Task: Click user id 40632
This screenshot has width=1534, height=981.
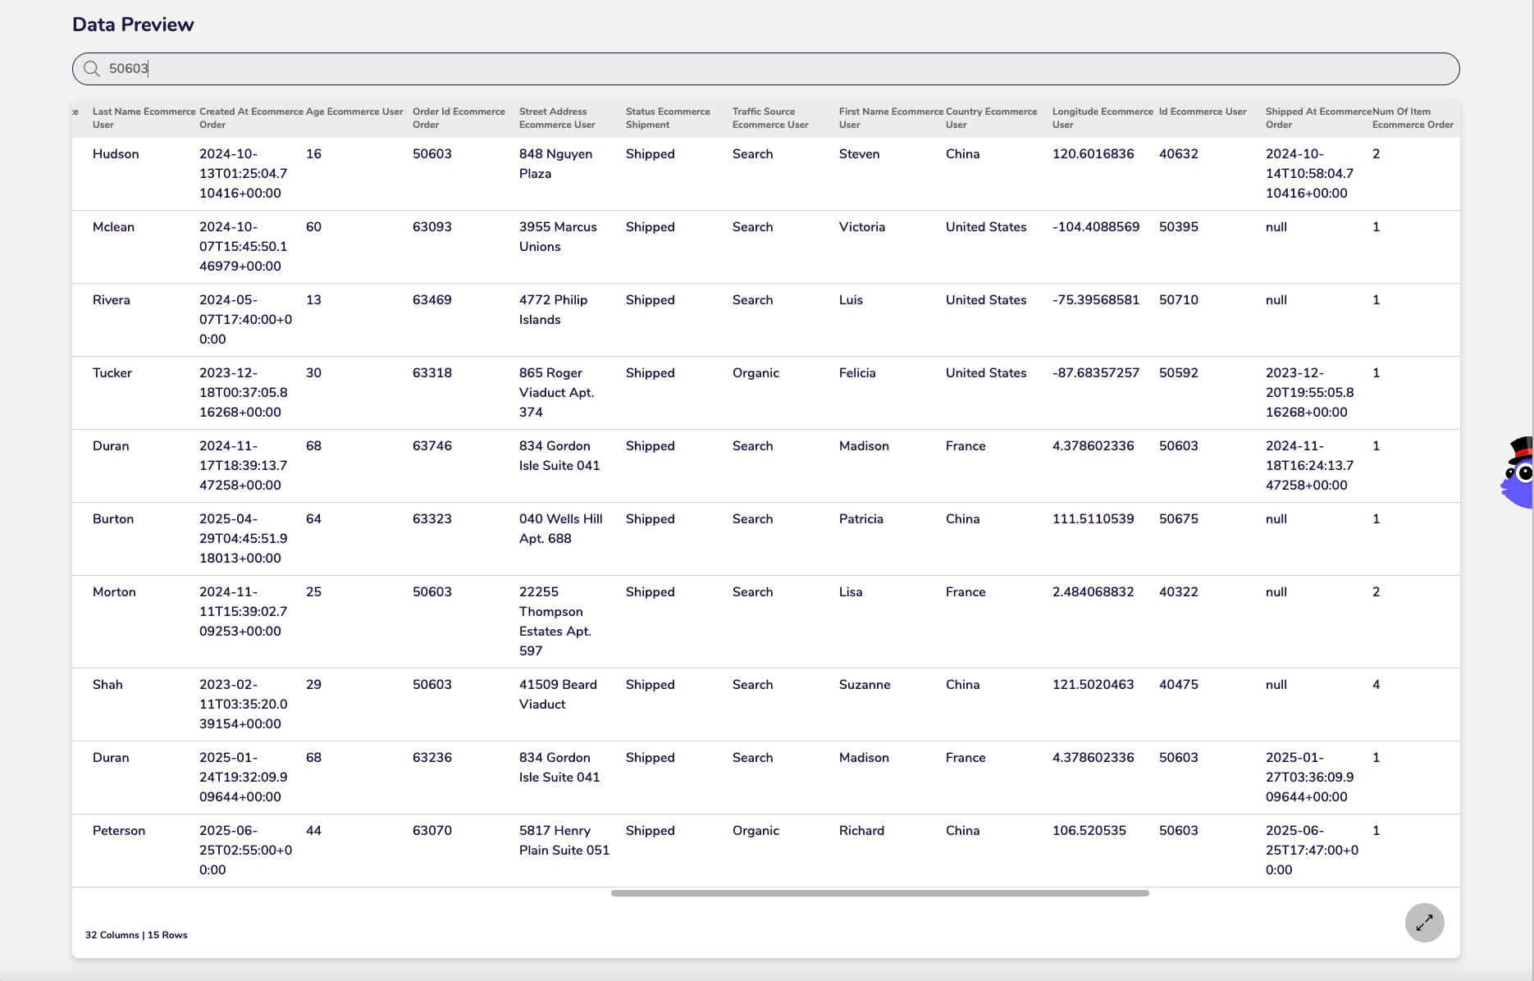Action: click(x=1179, y=154)
